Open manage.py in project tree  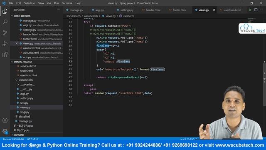pyautogui.click(x=37, y=121)
